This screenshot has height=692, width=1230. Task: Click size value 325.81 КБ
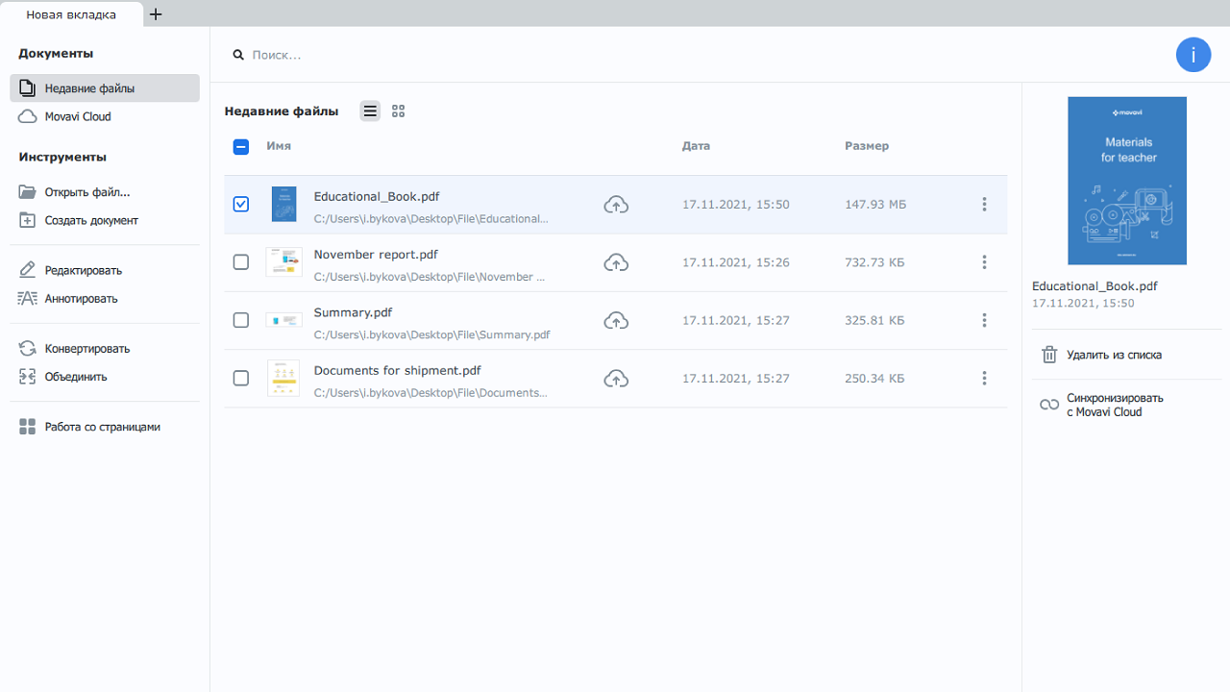(874, 321)
